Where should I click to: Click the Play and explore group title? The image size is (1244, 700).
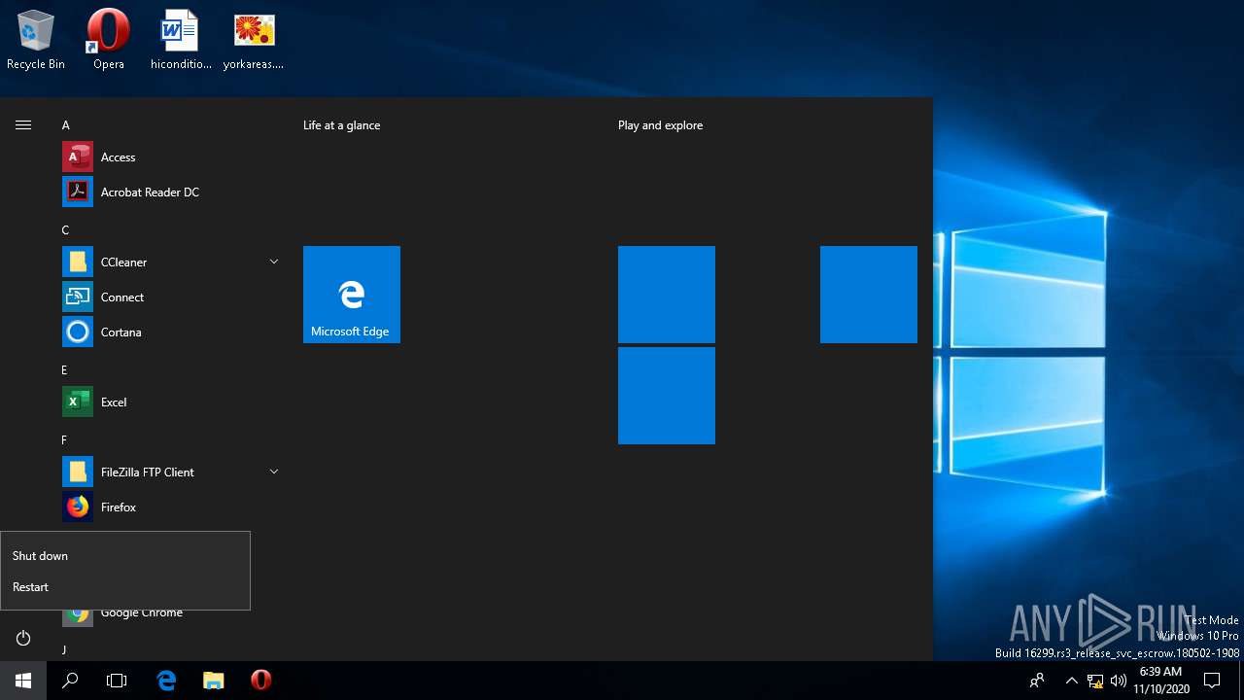(x=661, y=125)
